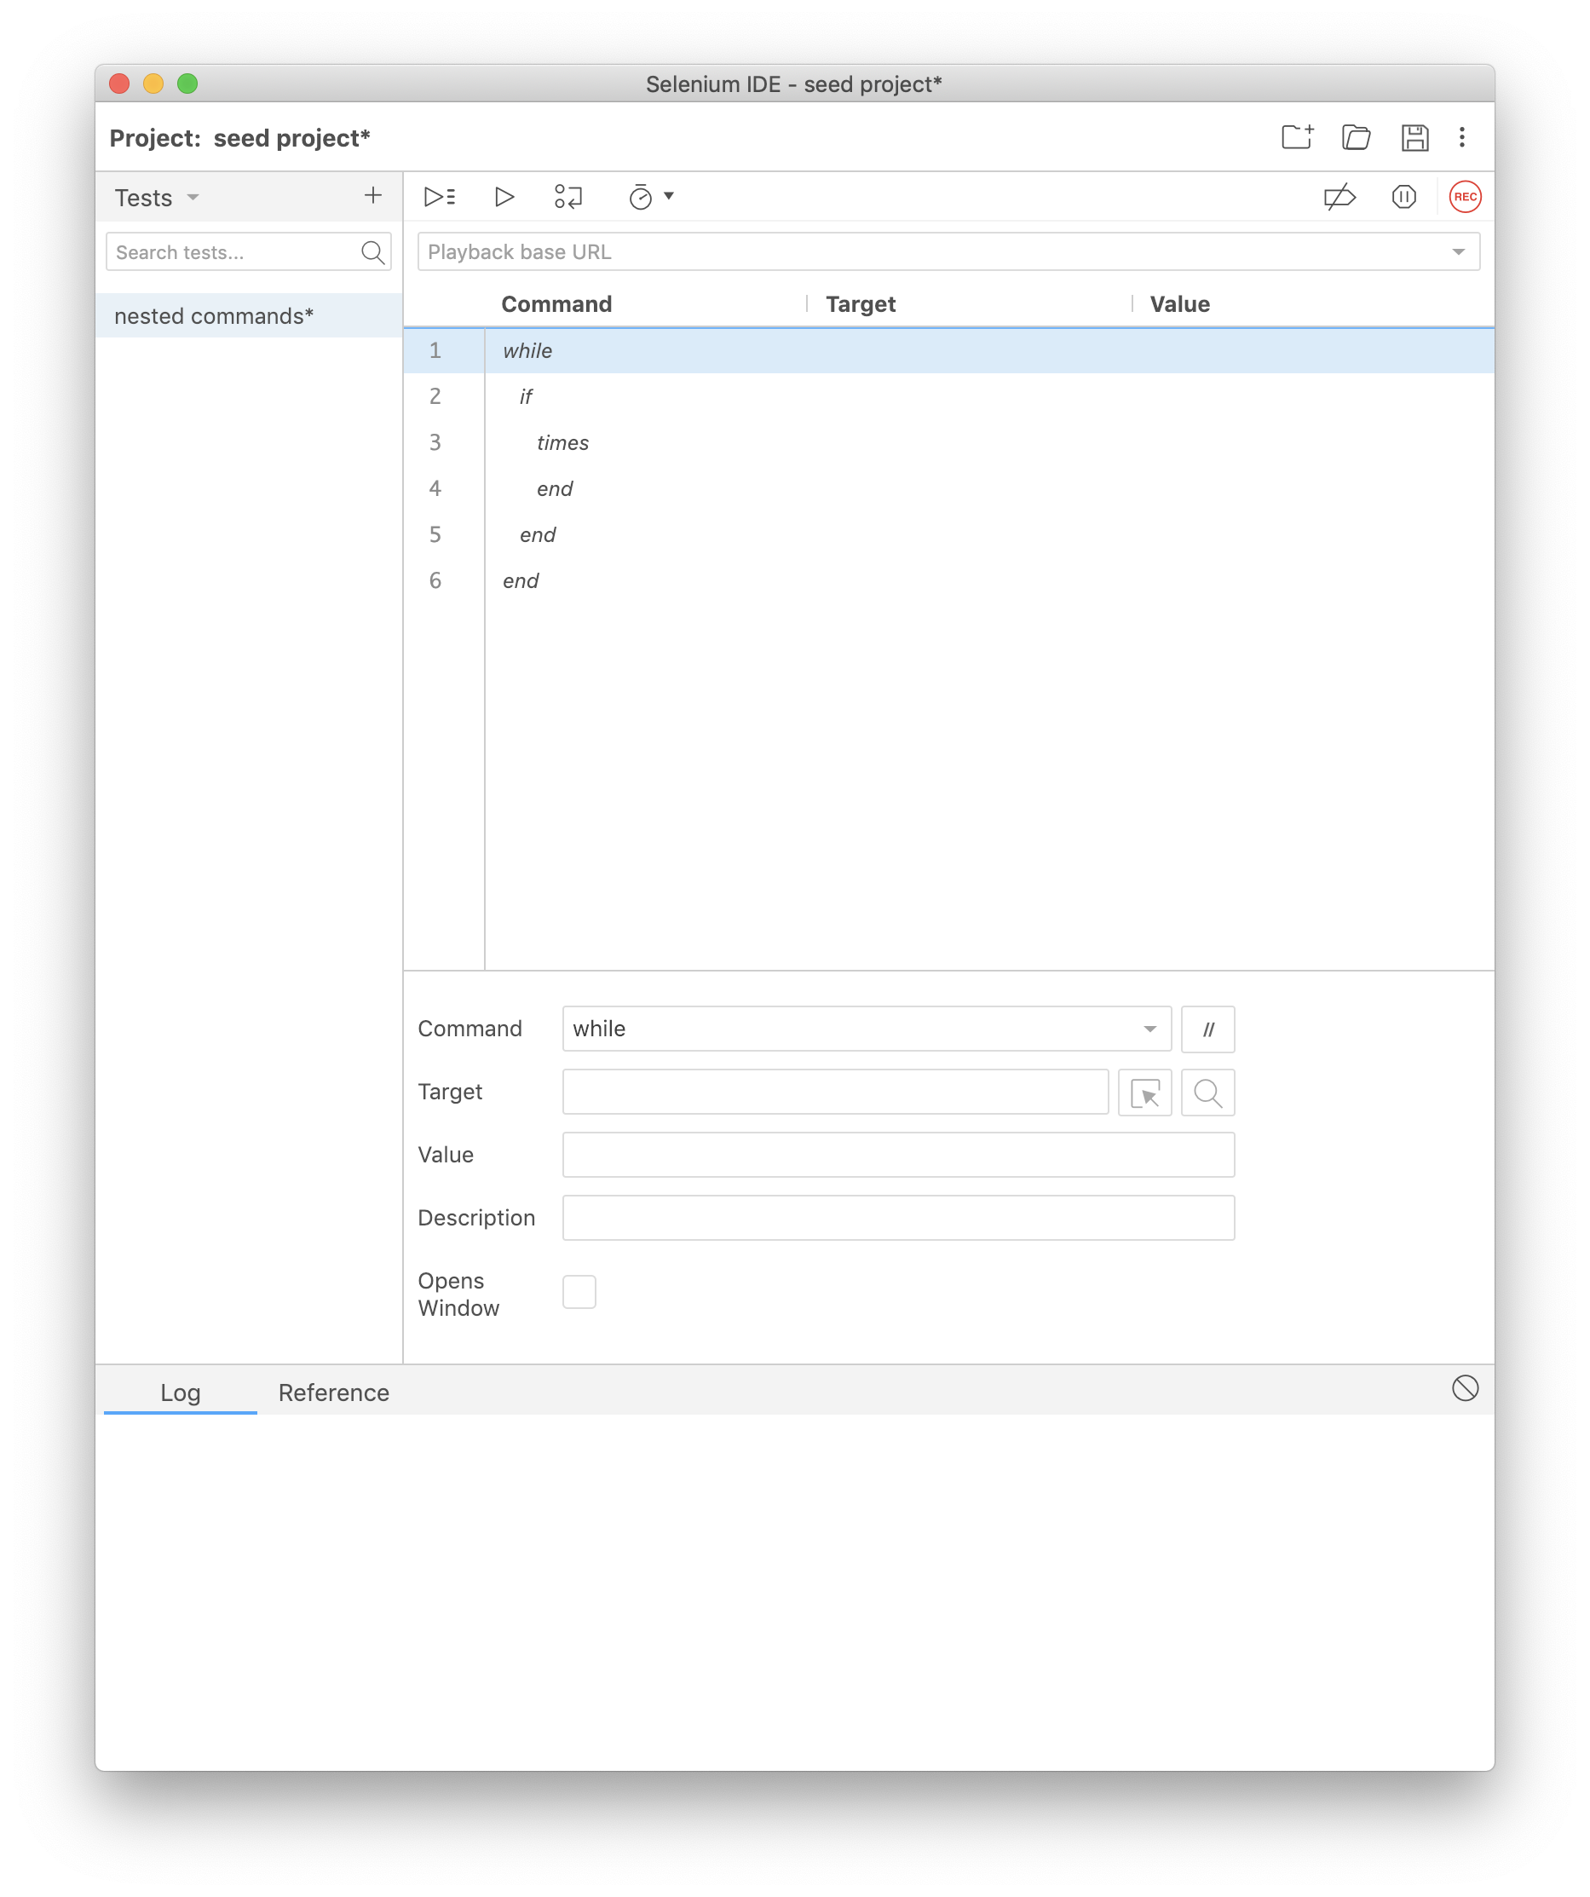Run the current test

point(504,196)
